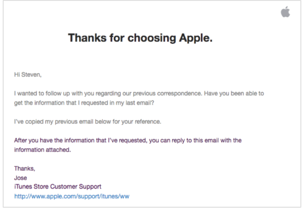Click the Apple logo icon

(285, 12)
